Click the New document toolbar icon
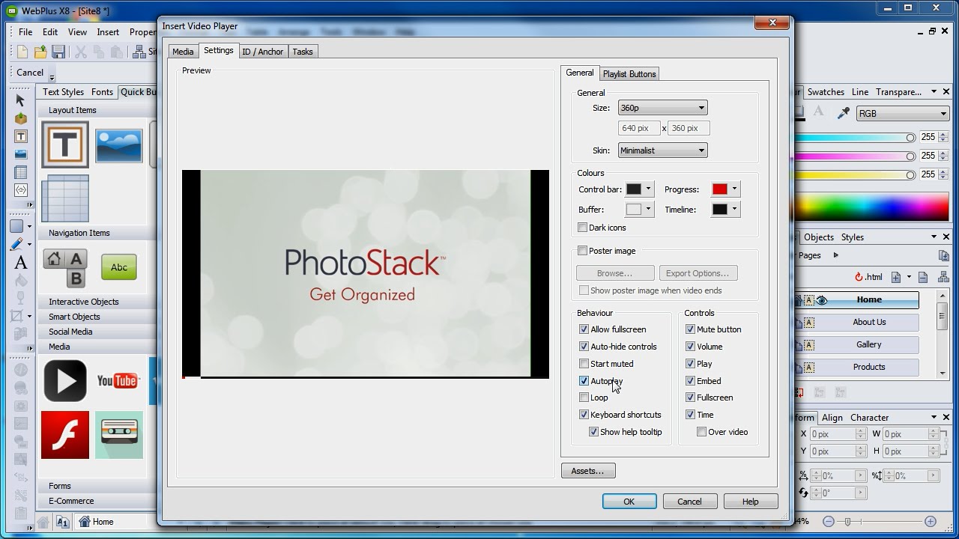 [x=22, y=52]
